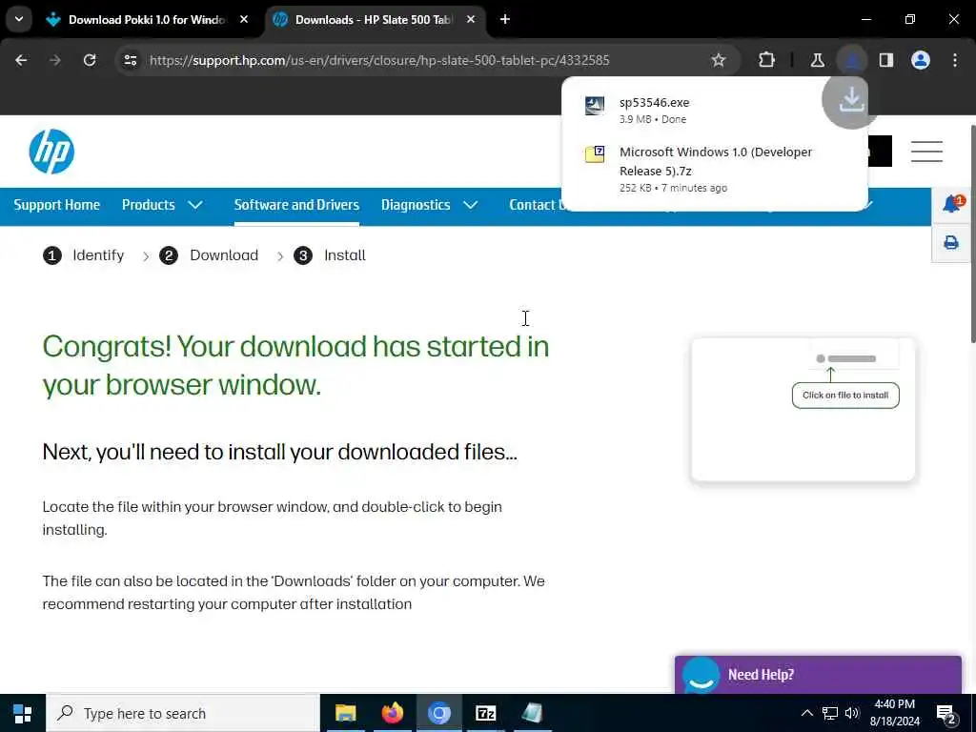Open the Chrome profile avatar

(921, 60)
